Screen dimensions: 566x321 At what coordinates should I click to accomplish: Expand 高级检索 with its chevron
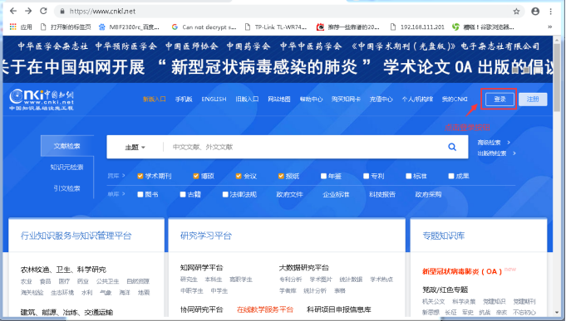(x=509, y=143)
